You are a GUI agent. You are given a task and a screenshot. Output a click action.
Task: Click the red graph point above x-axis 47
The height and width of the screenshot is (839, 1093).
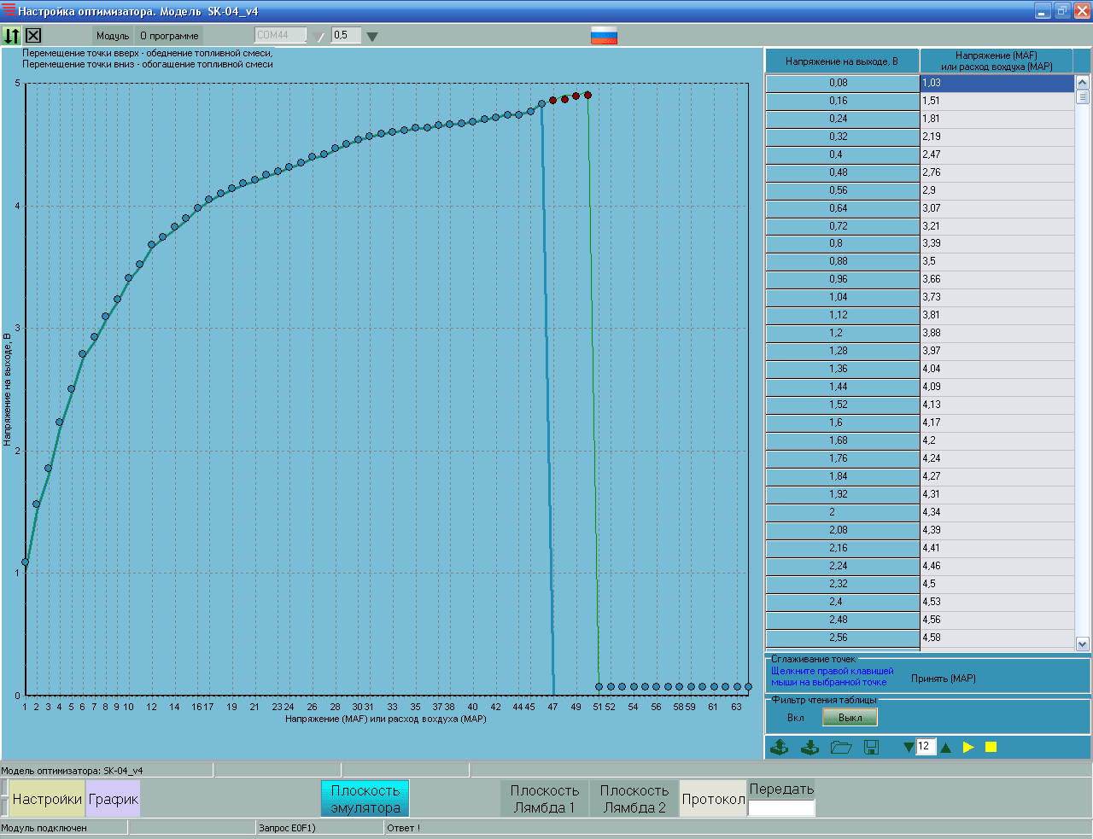tap(552, 101)
